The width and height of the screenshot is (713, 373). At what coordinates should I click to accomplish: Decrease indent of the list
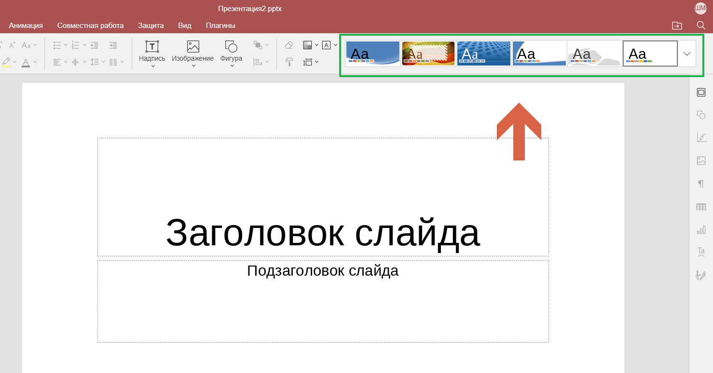tap(95, 45)
